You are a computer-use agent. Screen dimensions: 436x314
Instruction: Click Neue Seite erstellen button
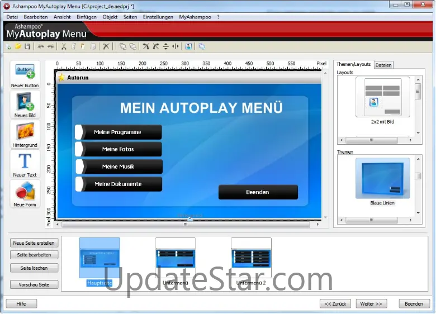[34, 243]
